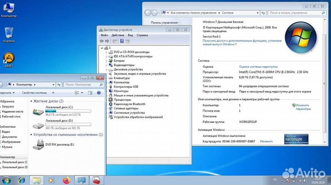Select the Видеоадаптеры device category

pyautogui.click(x=124, y=65)
